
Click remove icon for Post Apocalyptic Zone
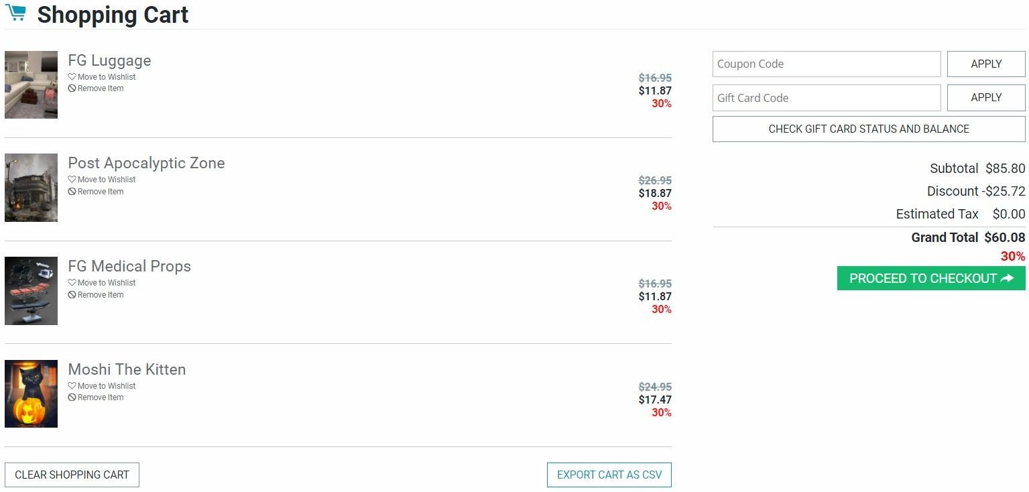coord(72,192)
